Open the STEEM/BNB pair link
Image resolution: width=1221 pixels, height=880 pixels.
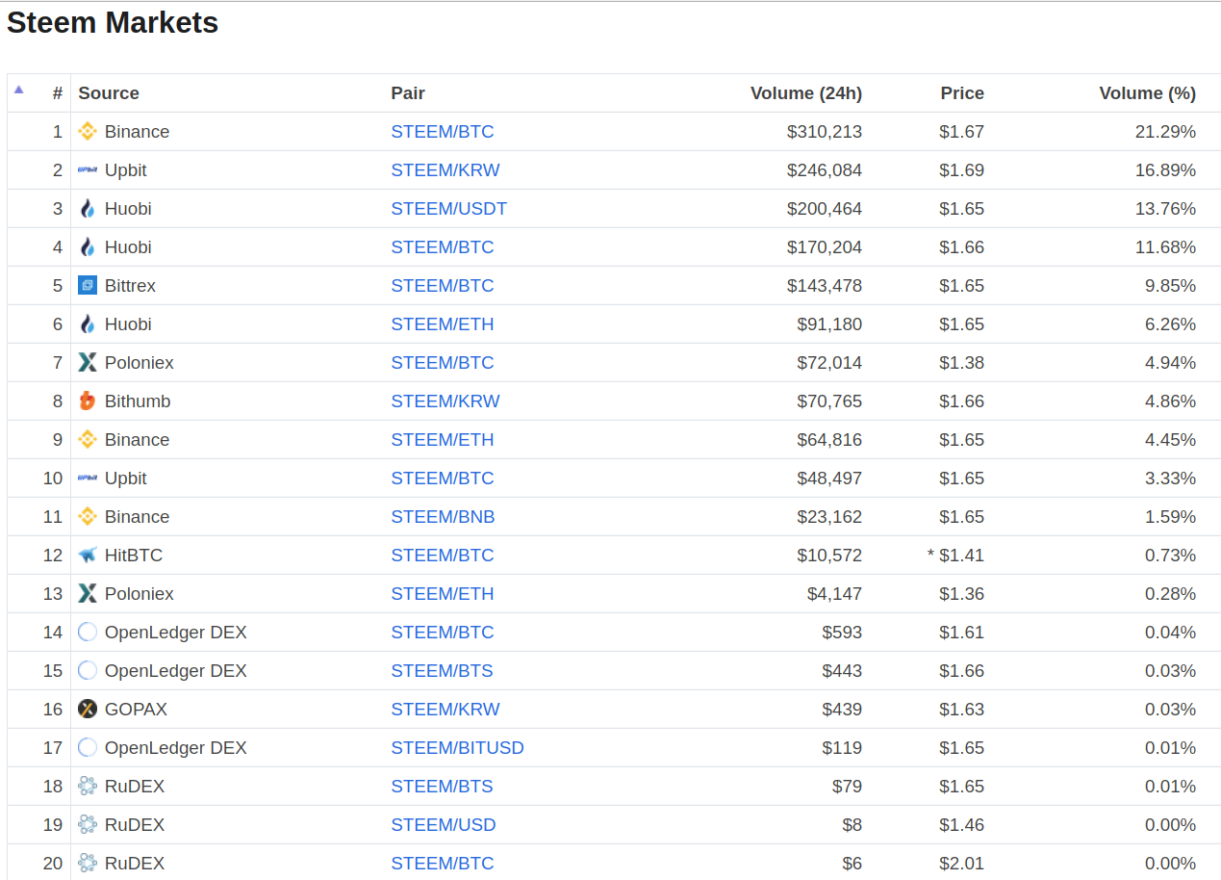[444, 517]
